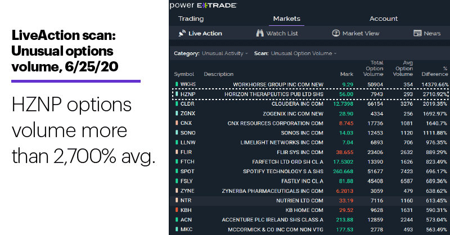This screenshot has height=235, width=450.
Task: Select the CLDR symbol
Action: 187,103
